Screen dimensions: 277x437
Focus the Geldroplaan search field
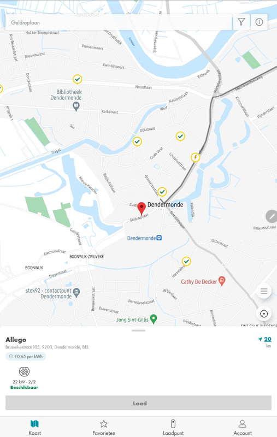119,22
